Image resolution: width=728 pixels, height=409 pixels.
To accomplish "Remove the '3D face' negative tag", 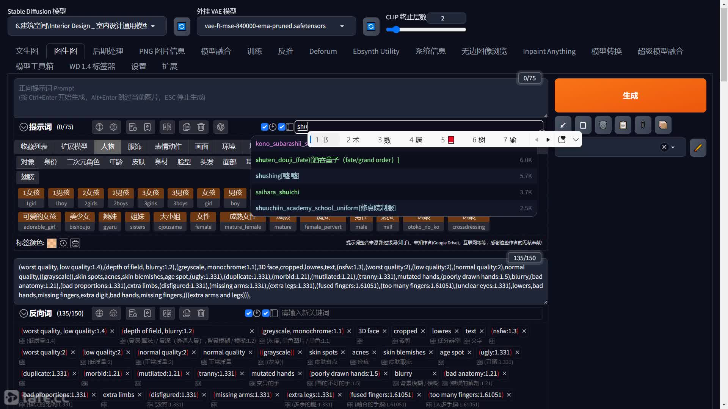I will [384, 331].
